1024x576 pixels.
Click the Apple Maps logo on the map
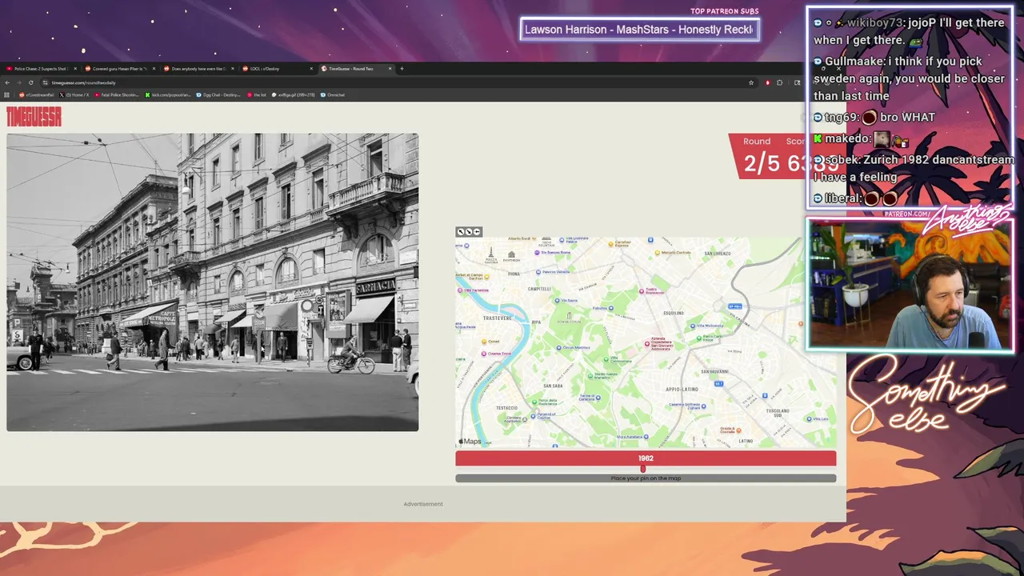[470, 442]
